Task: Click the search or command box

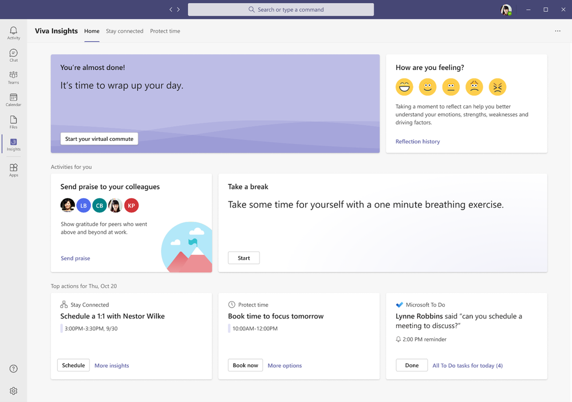Action: tap(281, 10)
